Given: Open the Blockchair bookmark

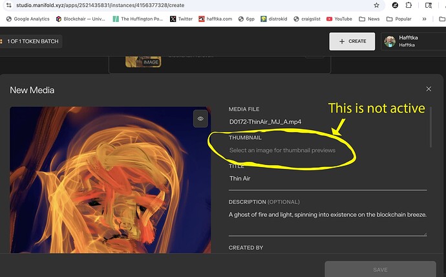Looking at the screenshot, I should 81,19.
